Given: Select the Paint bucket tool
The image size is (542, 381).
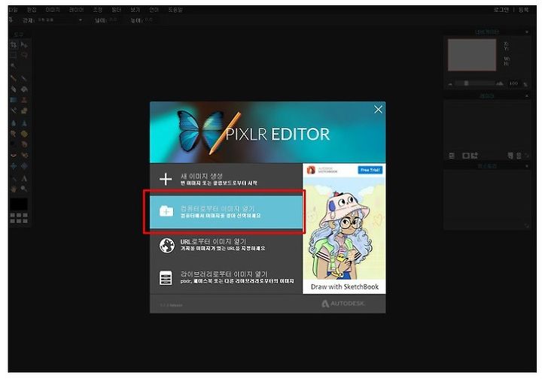Looking at the screenshot, I should 24,89.
